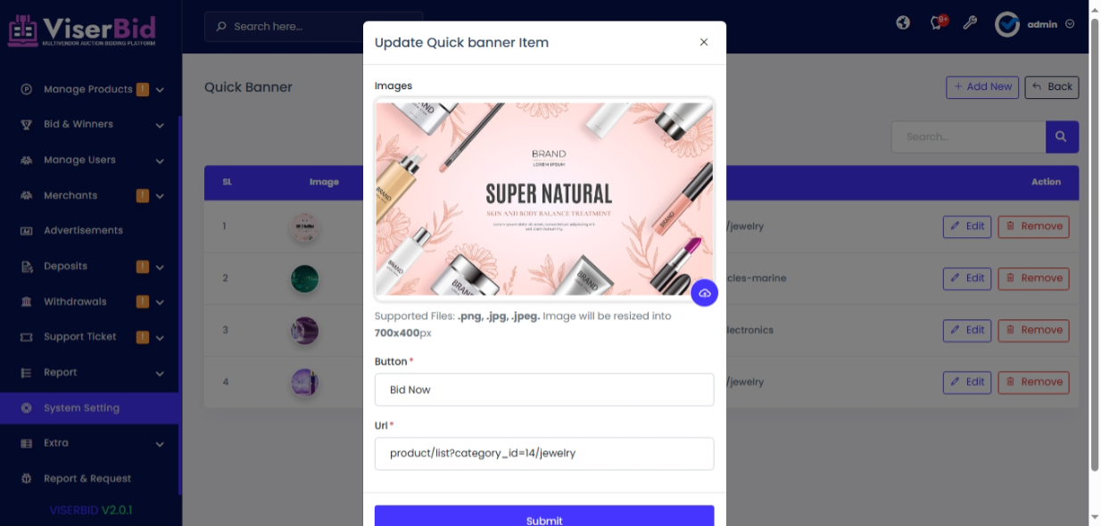
Task: Click the Submit button
Action: click(544, 516)
